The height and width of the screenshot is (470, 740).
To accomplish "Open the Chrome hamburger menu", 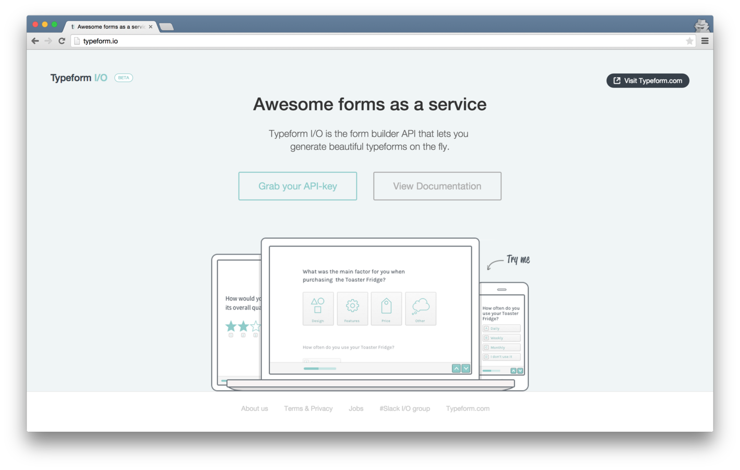I will pos(705,41).
